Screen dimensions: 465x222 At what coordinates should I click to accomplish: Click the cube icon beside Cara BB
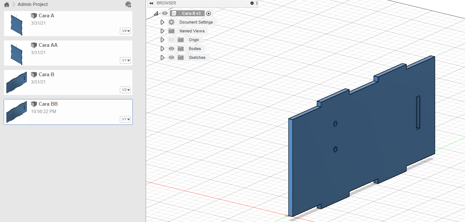coord(34,104)
